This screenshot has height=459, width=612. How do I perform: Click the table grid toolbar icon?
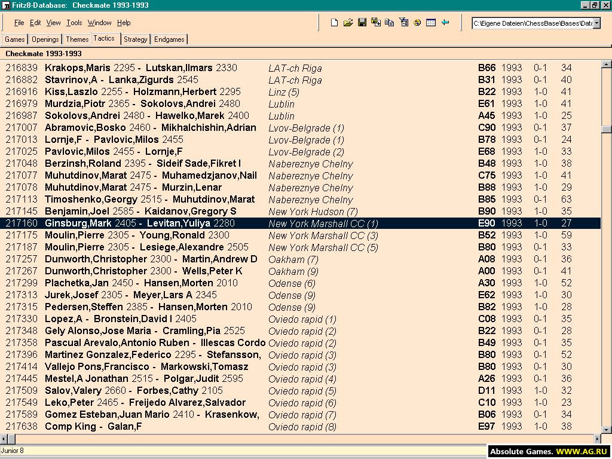coord(431,23)
